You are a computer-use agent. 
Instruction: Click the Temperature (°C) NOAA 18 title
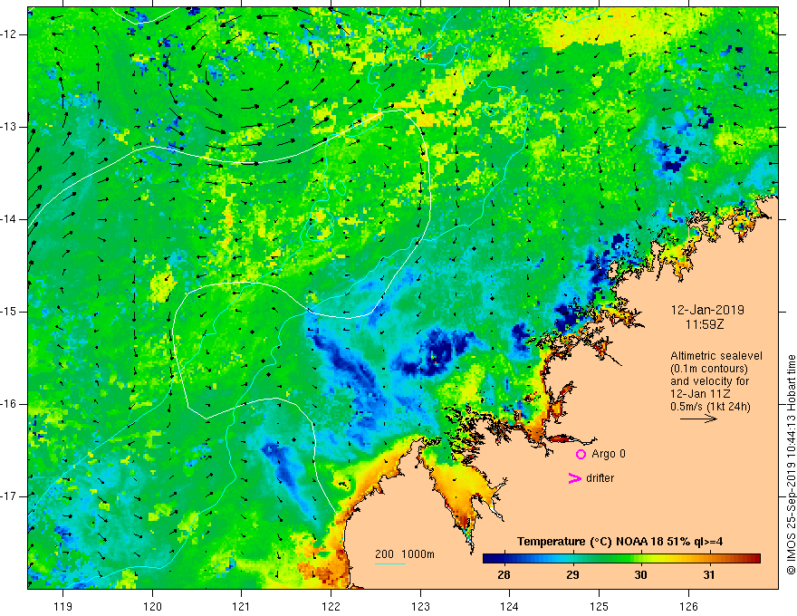pos(620,542)
